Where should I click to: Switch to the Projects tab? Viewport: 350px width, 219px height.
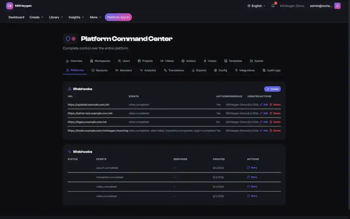[x=145, y=61]
